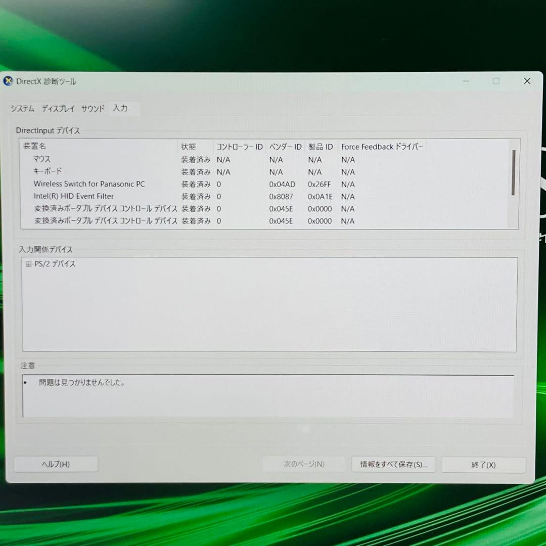The width and height of the screenshot is (546, 546).
Task: Select the キーボード device entry
Action: 47,171
